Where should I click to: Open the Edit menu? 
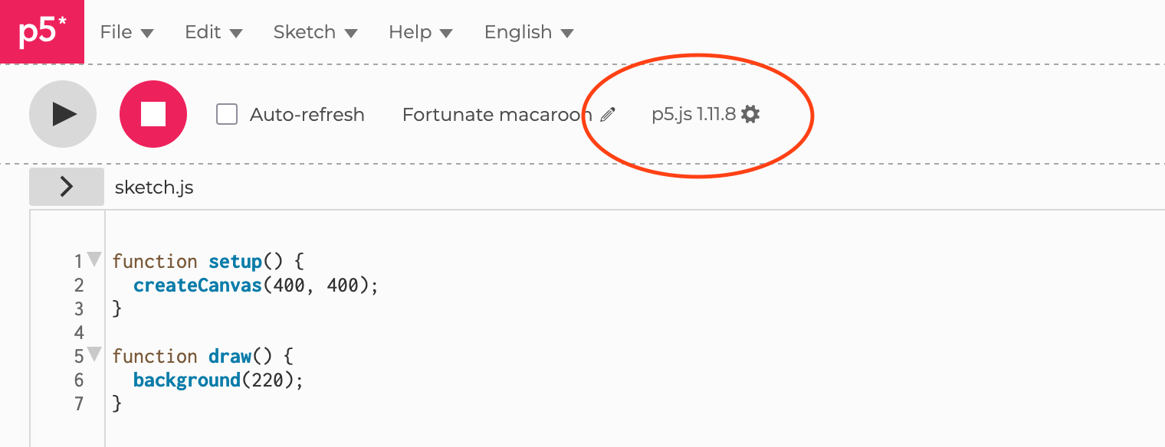coord(212,31)
